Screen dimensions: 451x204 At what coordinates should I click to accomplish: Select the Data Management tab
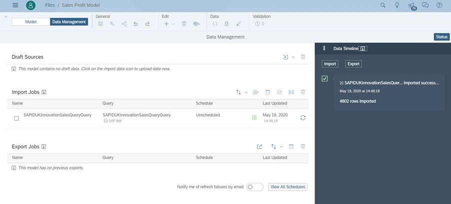[69, 22]
